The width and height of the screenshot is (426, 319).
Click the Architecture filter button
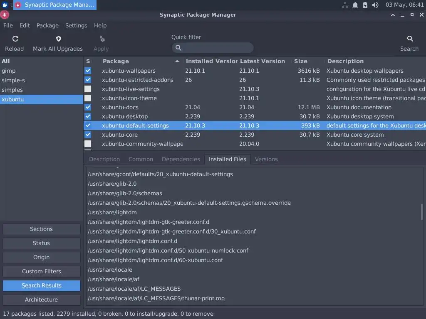[x=42, y=299]
